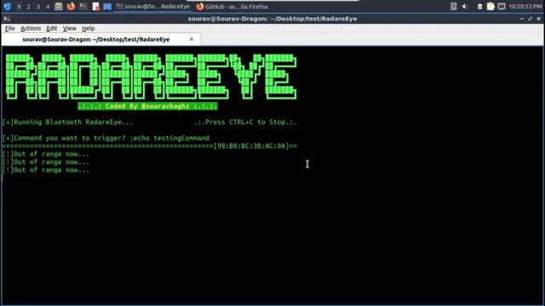Select the sourav@Sourav-Dragon terminal tab
The image size is (545, 306).
pos(96,40)
